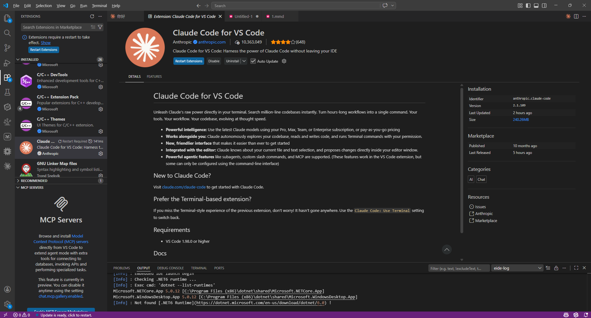Open notifications bell in status bar
Viewport: 591px width, 318px height.
click(x=586, y=315)
